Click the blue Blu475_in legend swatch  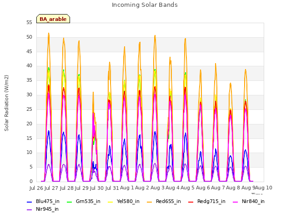pos(29,202)
